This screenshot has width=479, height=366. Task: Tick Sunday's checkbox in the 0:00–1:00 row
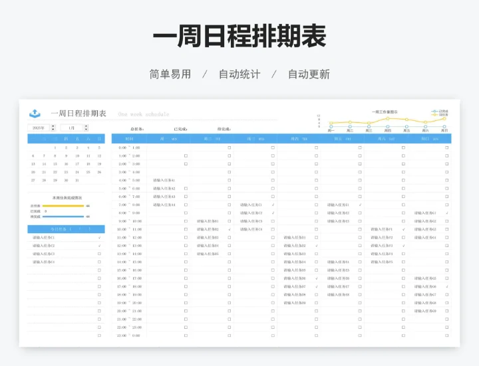coord(447,147)
